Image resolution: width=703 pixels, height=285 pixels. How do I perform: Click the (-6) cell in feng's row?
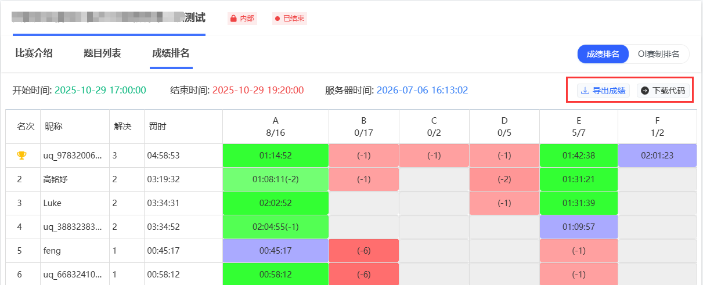click(363, 251)
